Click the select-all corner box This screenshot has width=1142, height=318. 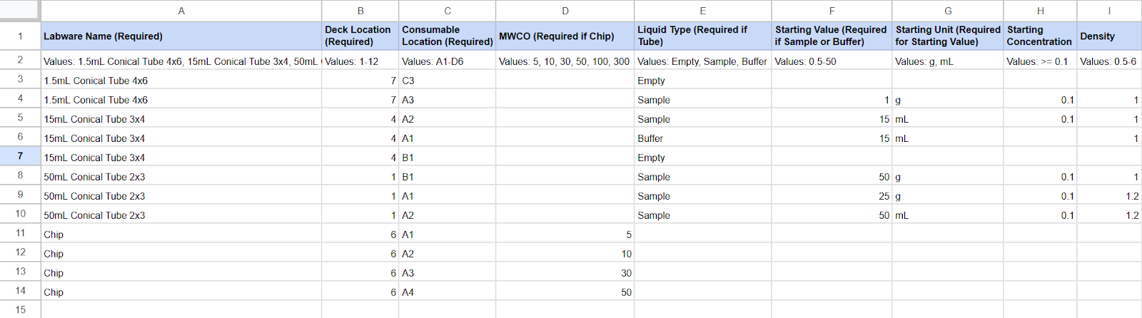point(20,10)
